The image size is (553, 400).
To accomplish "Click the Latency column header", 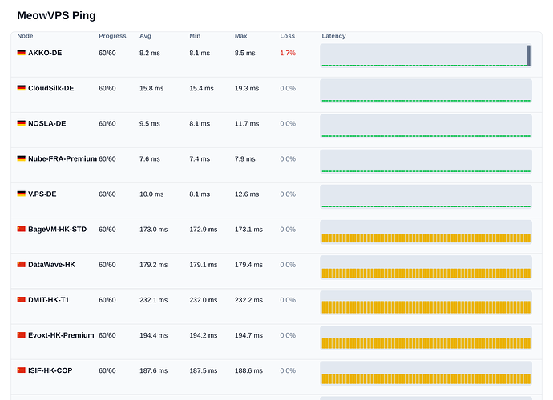I will click(x=333, y=36).
